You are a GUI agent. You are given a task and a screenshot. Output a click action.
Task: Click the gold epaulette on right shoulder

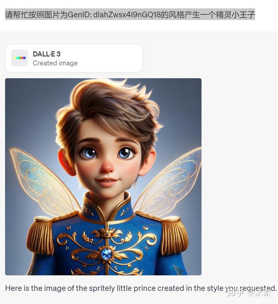173,235
